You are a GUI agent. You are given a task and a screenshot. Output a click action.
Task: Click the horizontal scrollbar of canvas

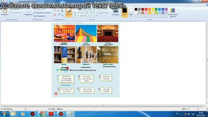click(x=103, y=106)
